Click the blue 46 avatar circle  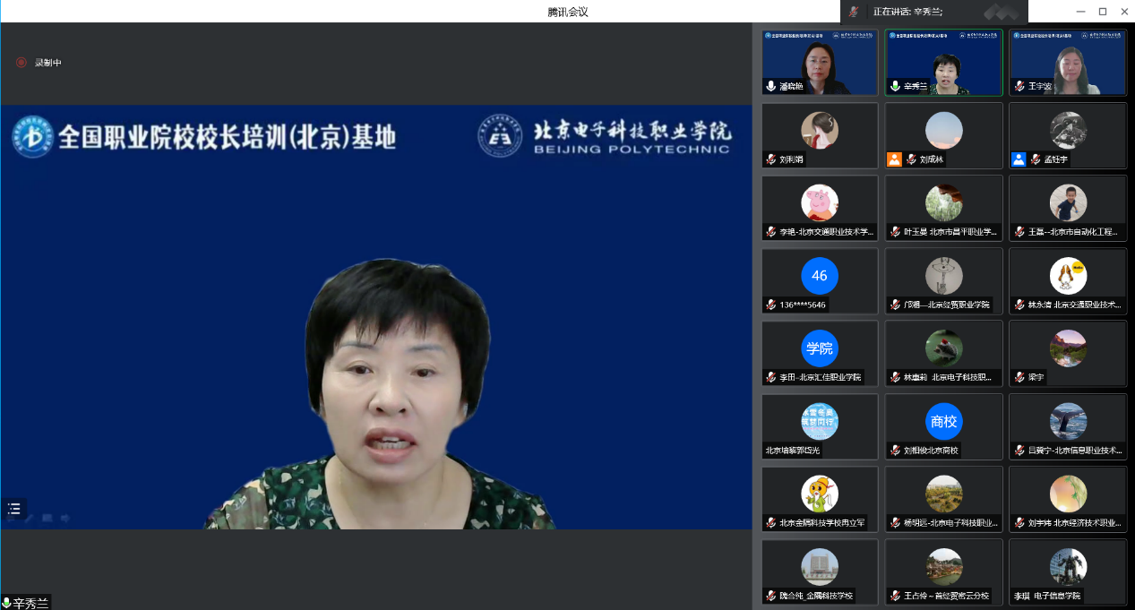coord(820,276)
